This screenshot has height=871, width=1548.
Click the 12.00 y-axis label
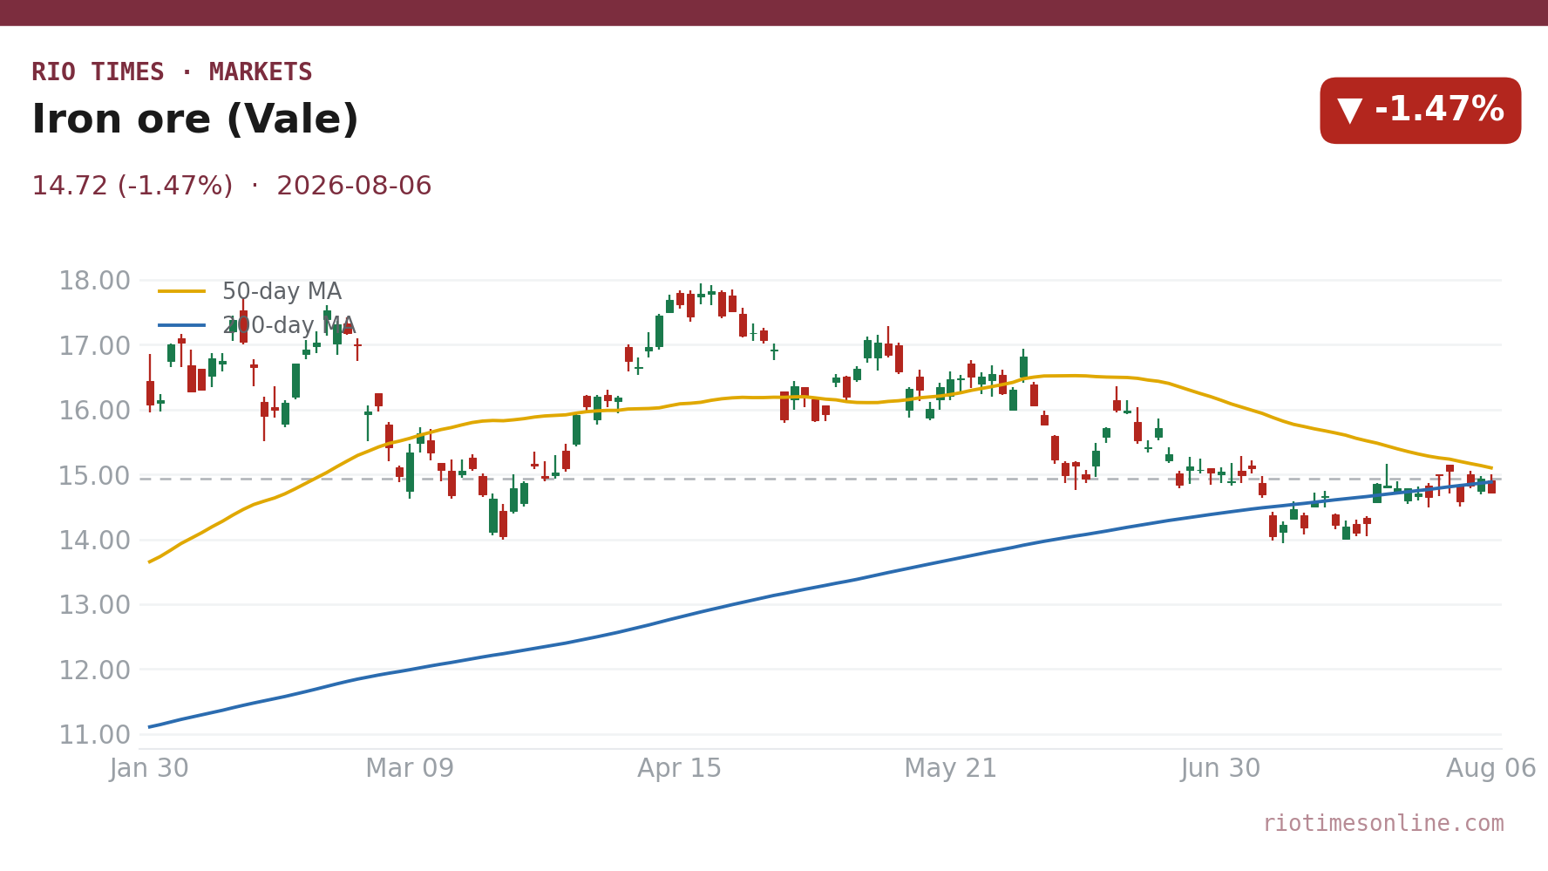[94, 670]
